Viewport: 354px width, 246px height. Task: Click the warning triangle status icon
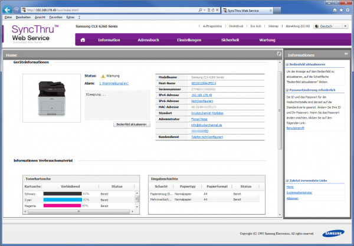[x=103, y=76]
